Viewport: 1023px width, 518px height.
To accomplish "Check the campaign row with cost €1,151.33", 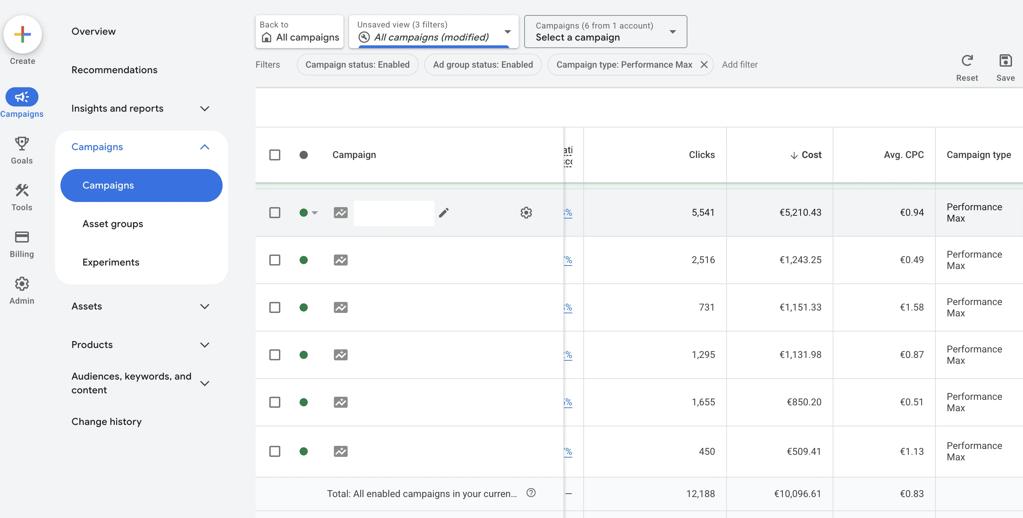I will (x=274, y=307).
